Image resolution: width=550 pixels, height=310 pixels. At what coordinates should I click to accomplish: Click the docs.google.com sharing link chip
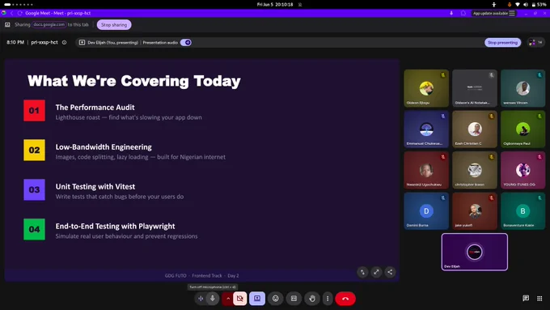pyautogui.click(x=49, y=24)
